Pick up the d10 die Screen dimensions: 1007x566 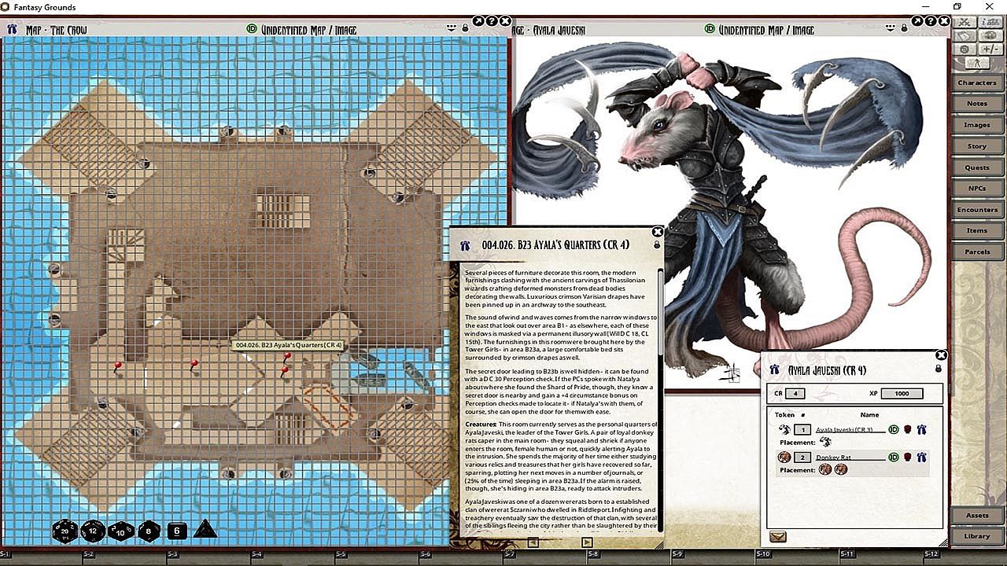pos(121,531)
